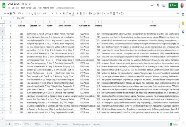The width and height of the screenshot is (186, 127).
Task: Open the Format menu
Action: 29,8
